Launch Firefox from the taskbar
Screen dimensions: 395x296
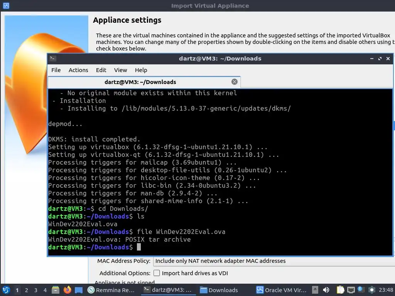[x=67, y=290]
